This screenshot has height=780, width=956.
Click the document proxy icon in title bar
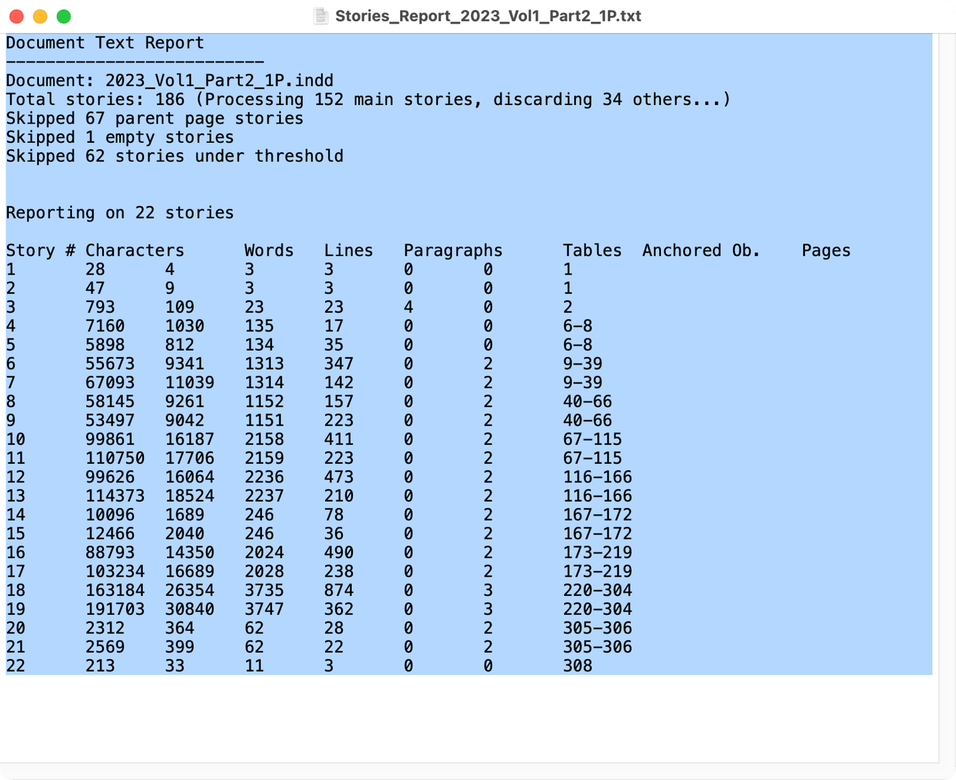321,16
